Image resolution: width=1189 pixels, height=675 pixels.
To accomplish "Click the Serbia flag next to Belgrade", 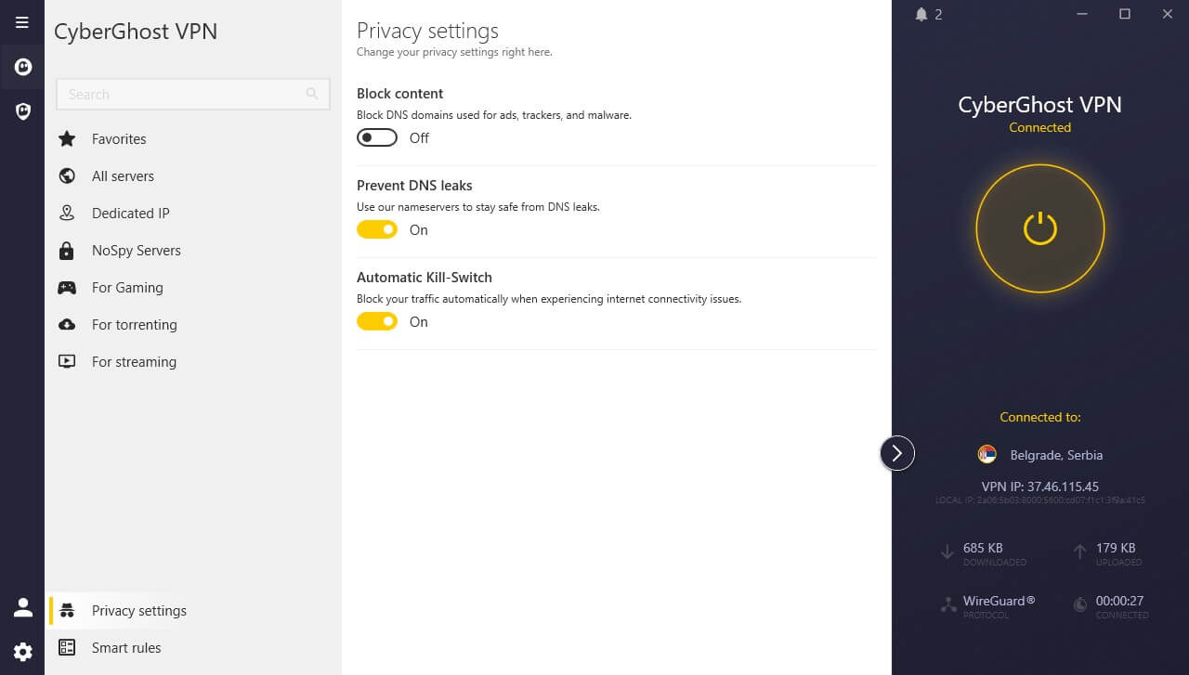I will [986, 454].
